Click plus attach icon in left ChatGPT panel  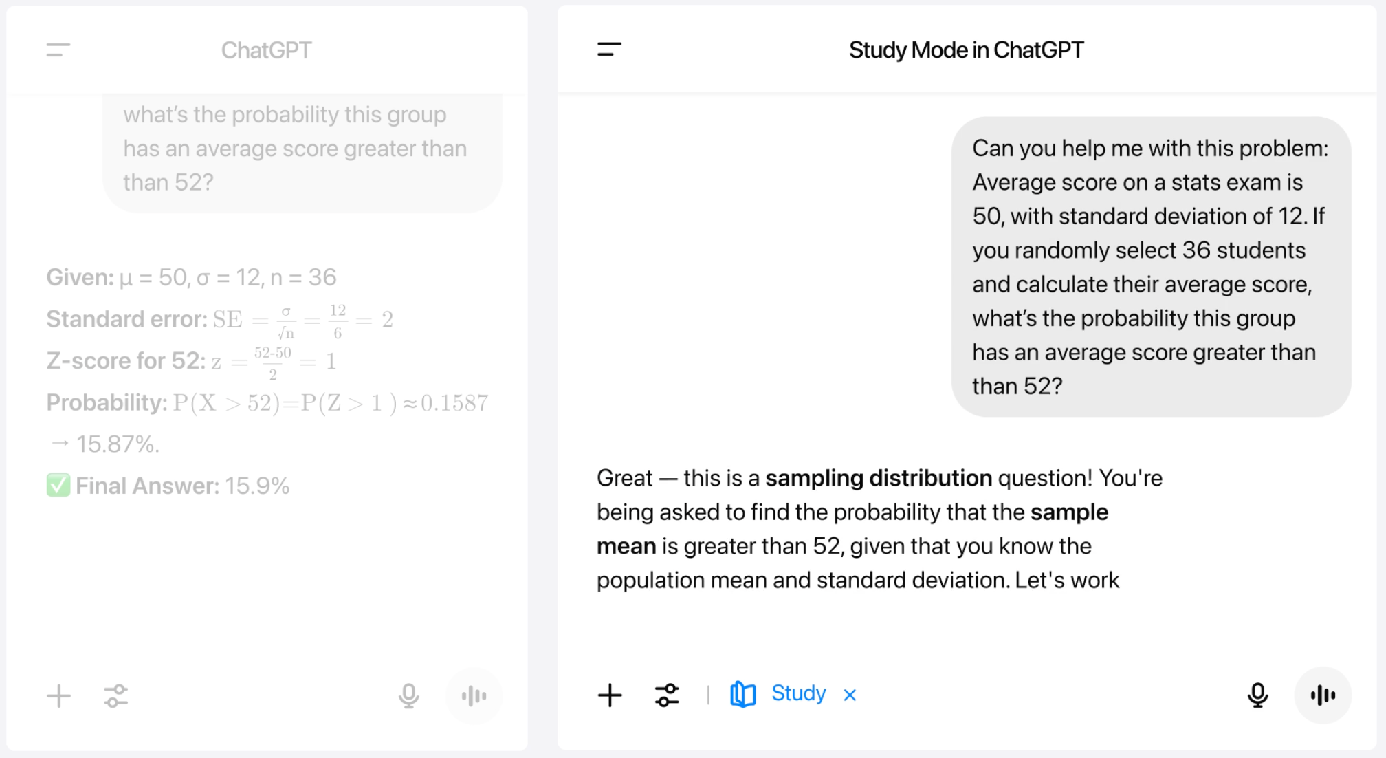(59, 695)
